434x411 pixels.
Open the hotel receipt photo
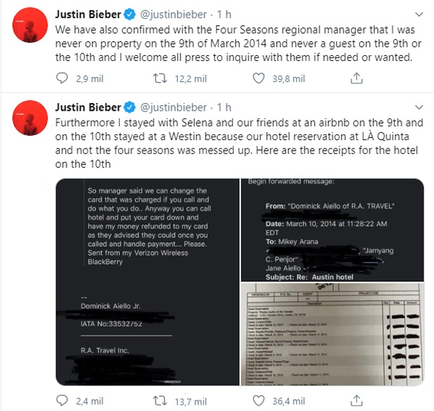pyautogui.click(x=332, y=335)
